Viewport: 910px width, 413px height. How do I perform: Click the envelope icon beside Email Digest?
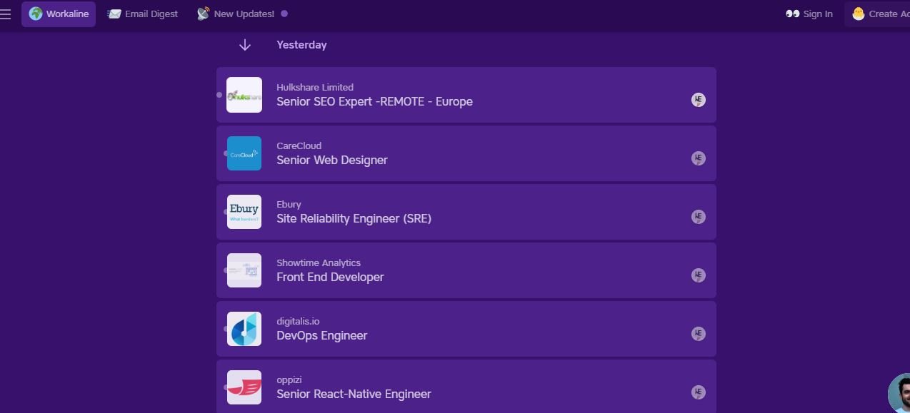[x=114, y=14]
